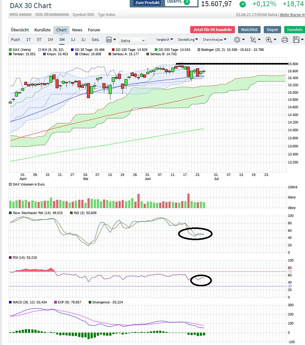
Task: Expand the Vergleich dropdown
Action: click(164, 39)
